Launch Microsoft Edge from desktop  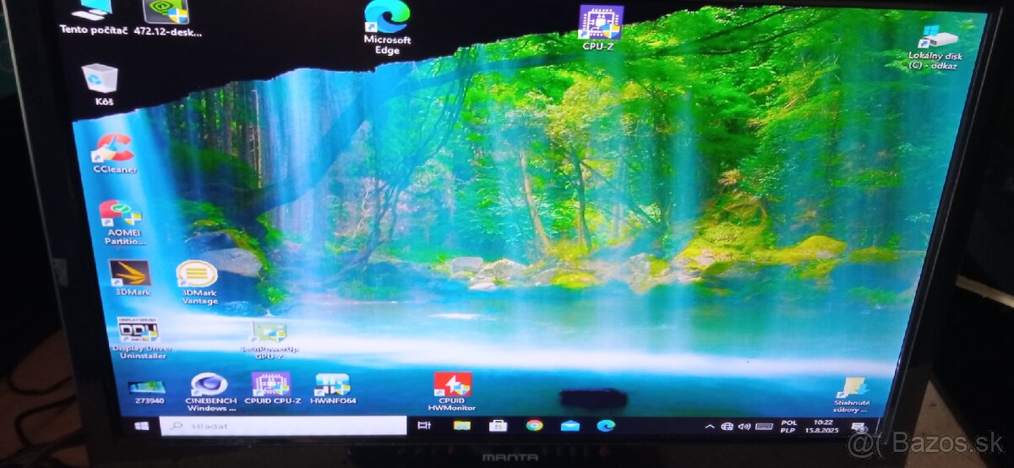coord(387,27)
